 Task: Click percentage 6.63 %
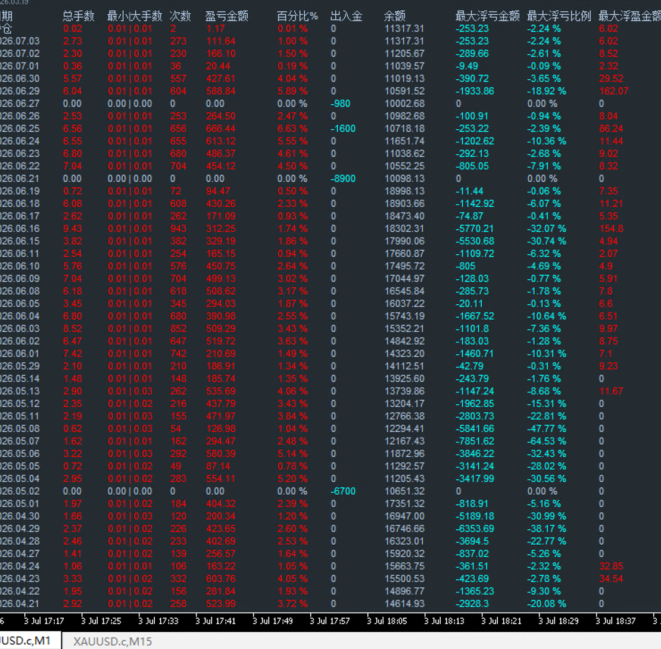(292, 129)
